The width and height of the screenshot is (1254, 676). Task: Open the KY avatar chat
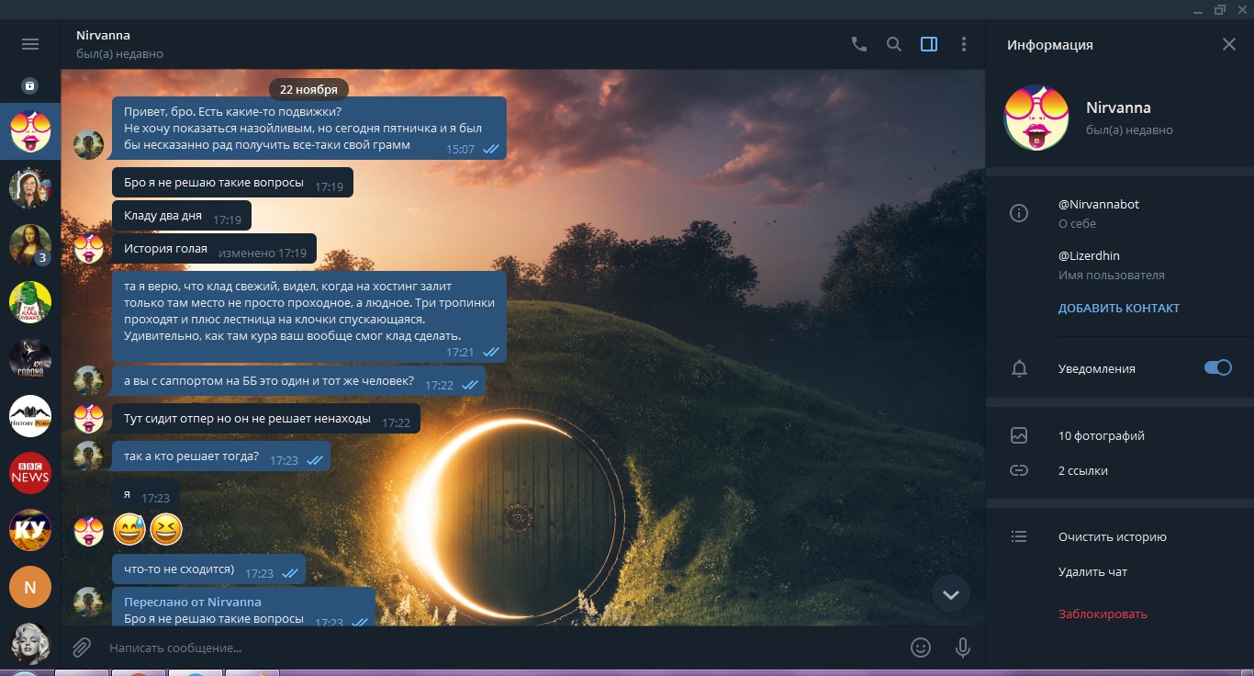pos(30,530)
